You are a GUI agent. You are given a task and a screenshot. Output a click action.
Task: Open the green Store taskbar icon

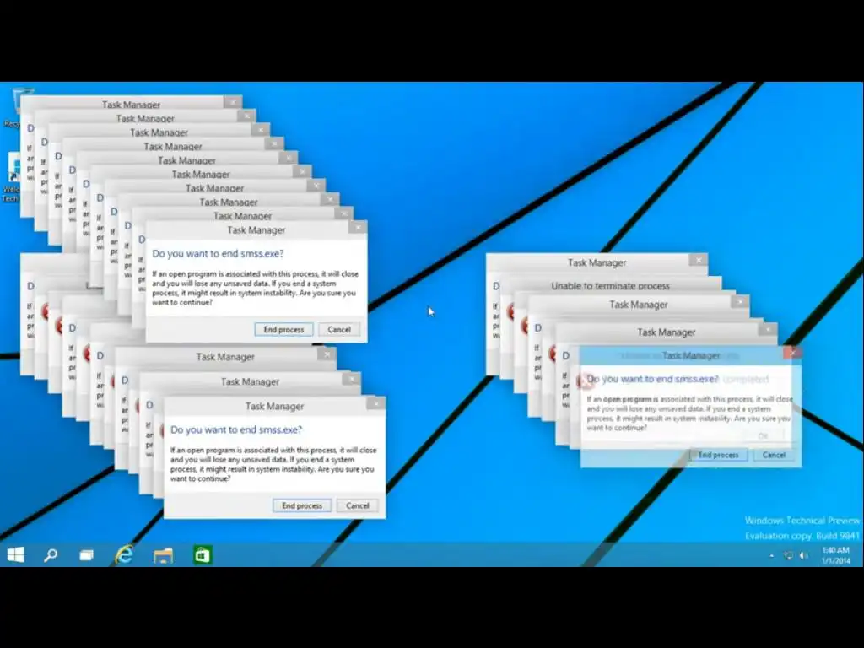click(202, 555)
